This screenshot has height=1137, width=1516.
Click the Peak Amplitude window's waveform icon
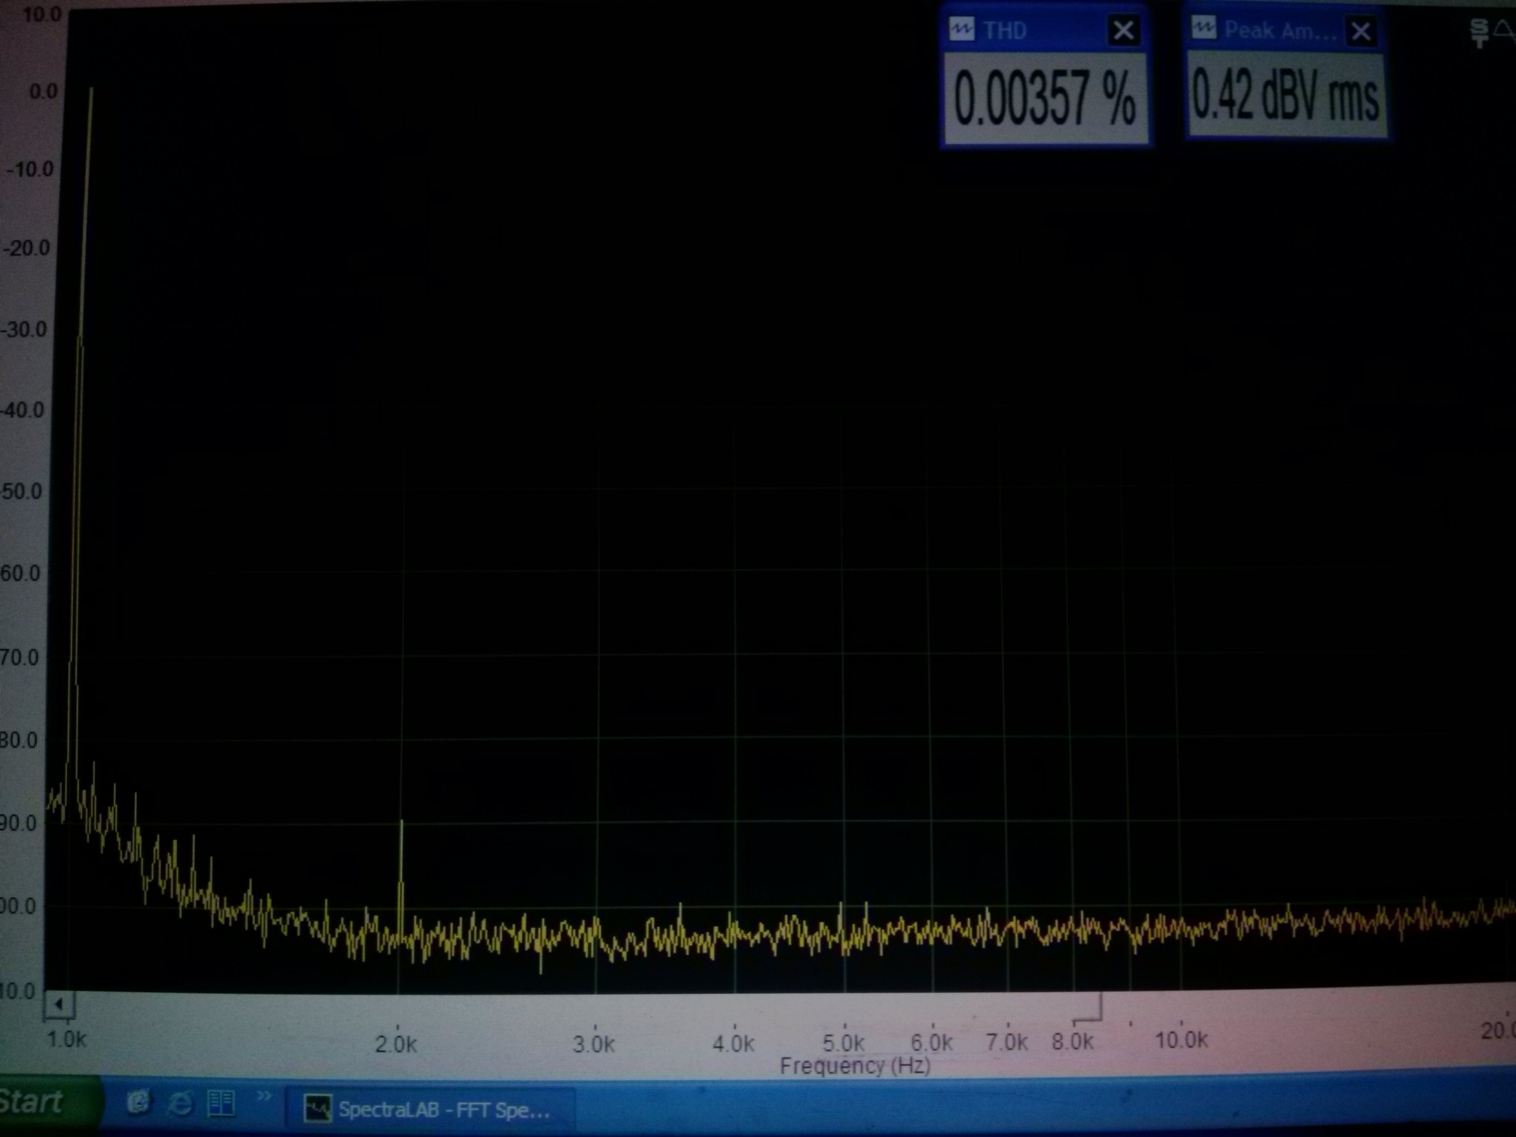1203,29
